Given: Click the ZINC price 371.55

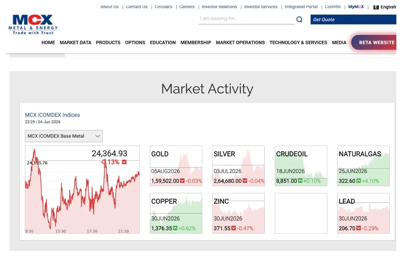Looking at the screenshot, I should pos(222,228).
